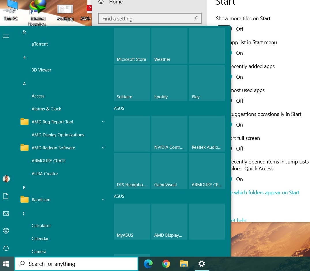Open 3D Viewer from the app list
This screenshot has width=310, height=271.
point(41,70)
